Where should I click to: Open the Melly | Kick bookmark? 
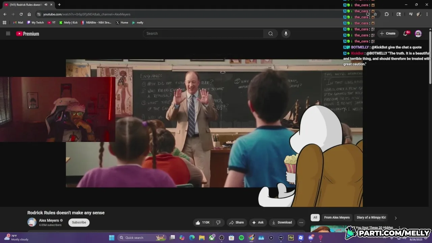[69, 23]
